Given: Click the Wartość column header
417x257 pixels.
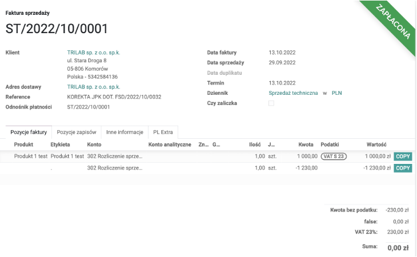Looking at the screenshot, I should 376,145.
